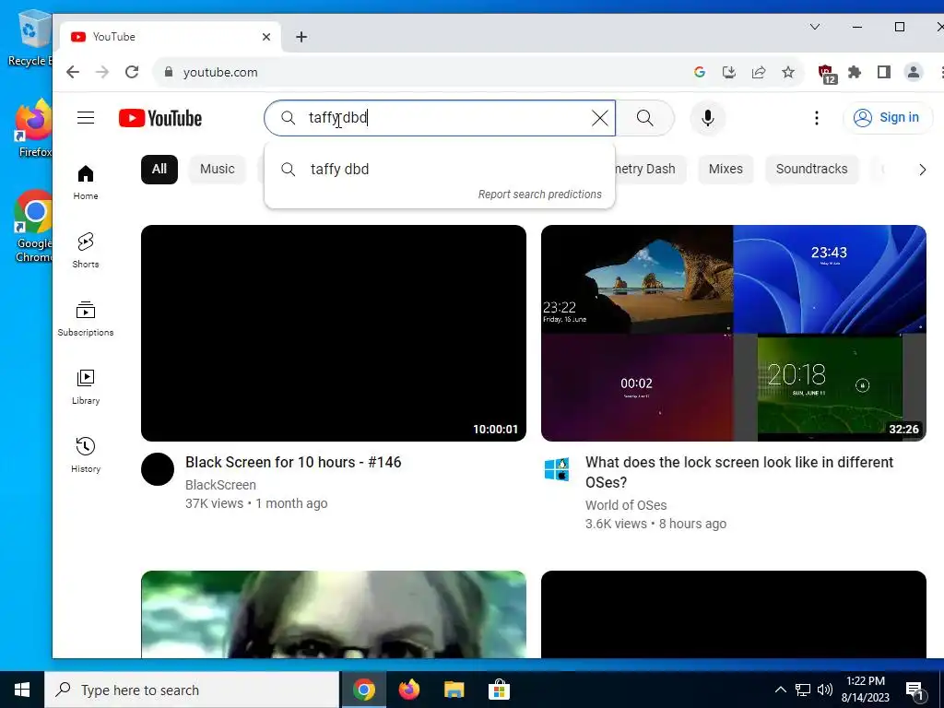The width and height of the screenshot is (944, 708).
Task: Select the Mixes filter chip
Action: [726, 170]
